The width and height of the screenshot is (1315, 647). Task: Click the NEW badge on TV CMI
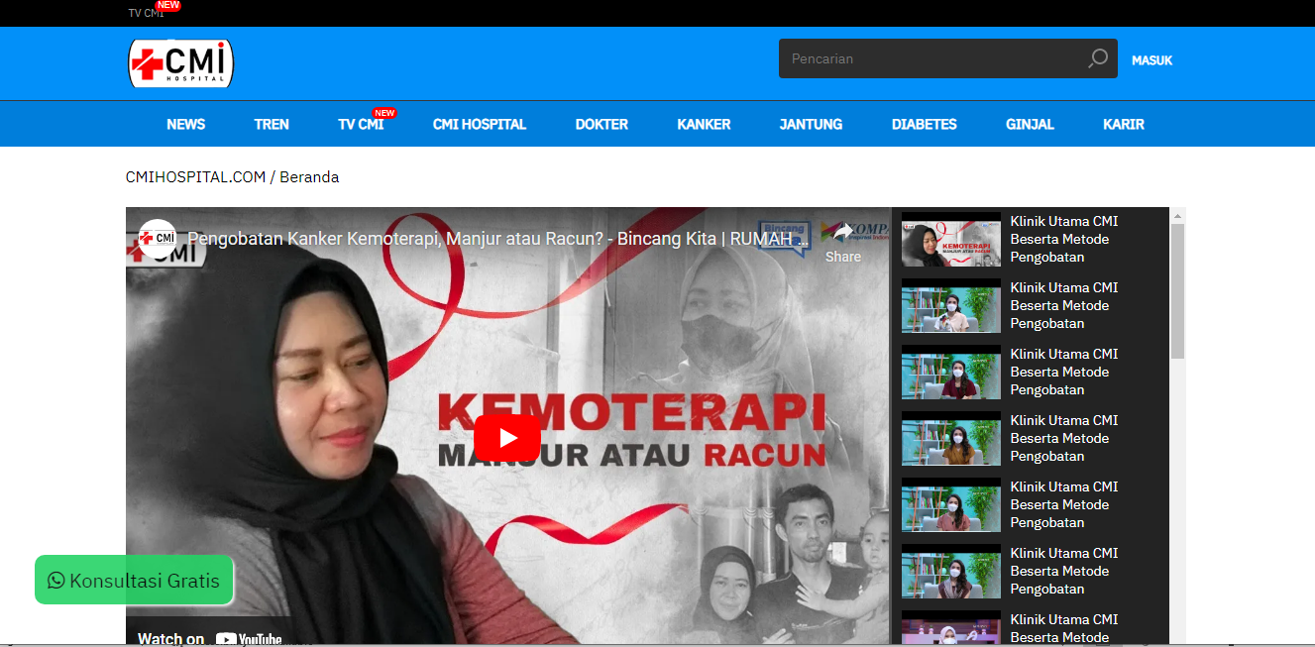[x=384, y=112]
